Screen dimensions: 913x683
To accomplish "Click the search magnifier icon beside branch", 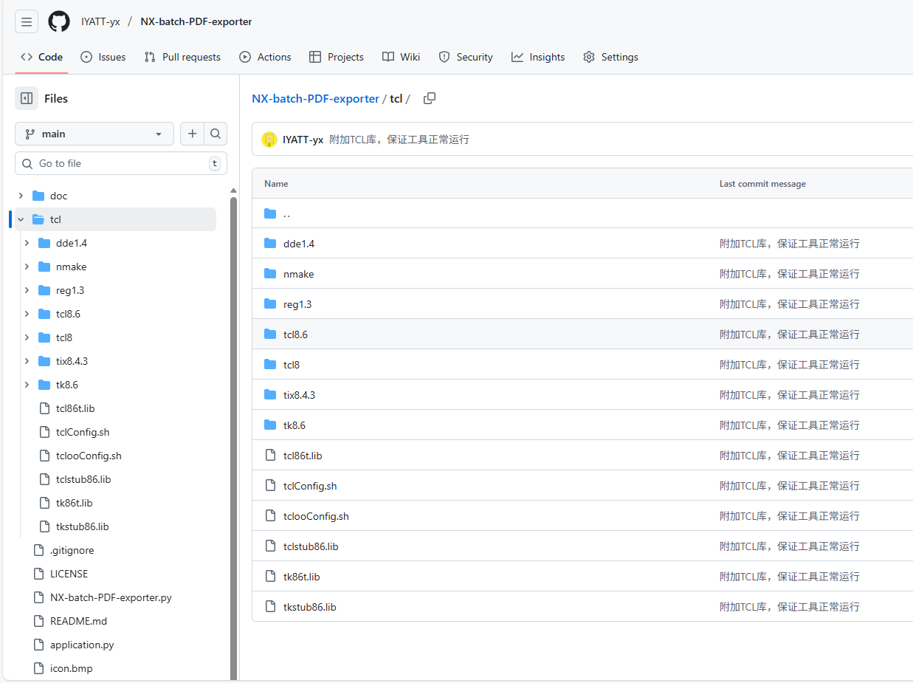I will point(216,134).
